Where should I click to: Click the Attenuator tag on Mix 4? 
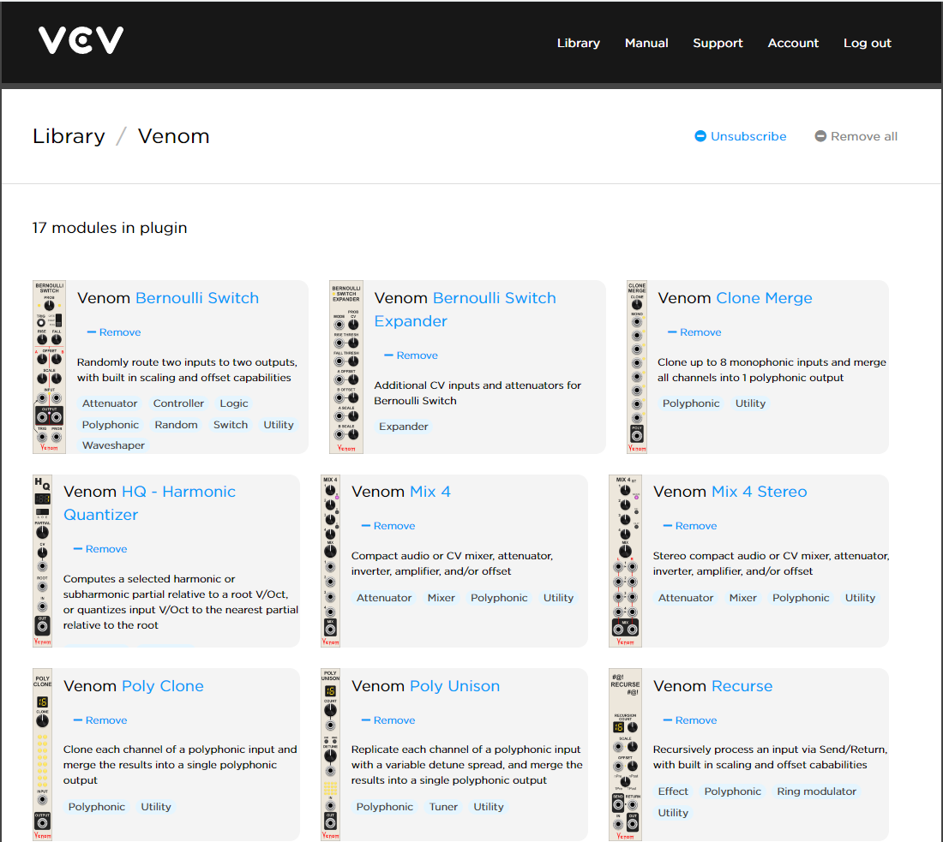(384, 597)
